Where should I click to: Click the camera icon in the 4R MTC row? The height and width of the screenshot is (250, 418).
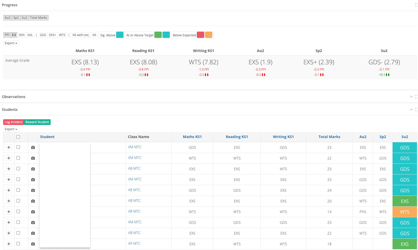33,244
